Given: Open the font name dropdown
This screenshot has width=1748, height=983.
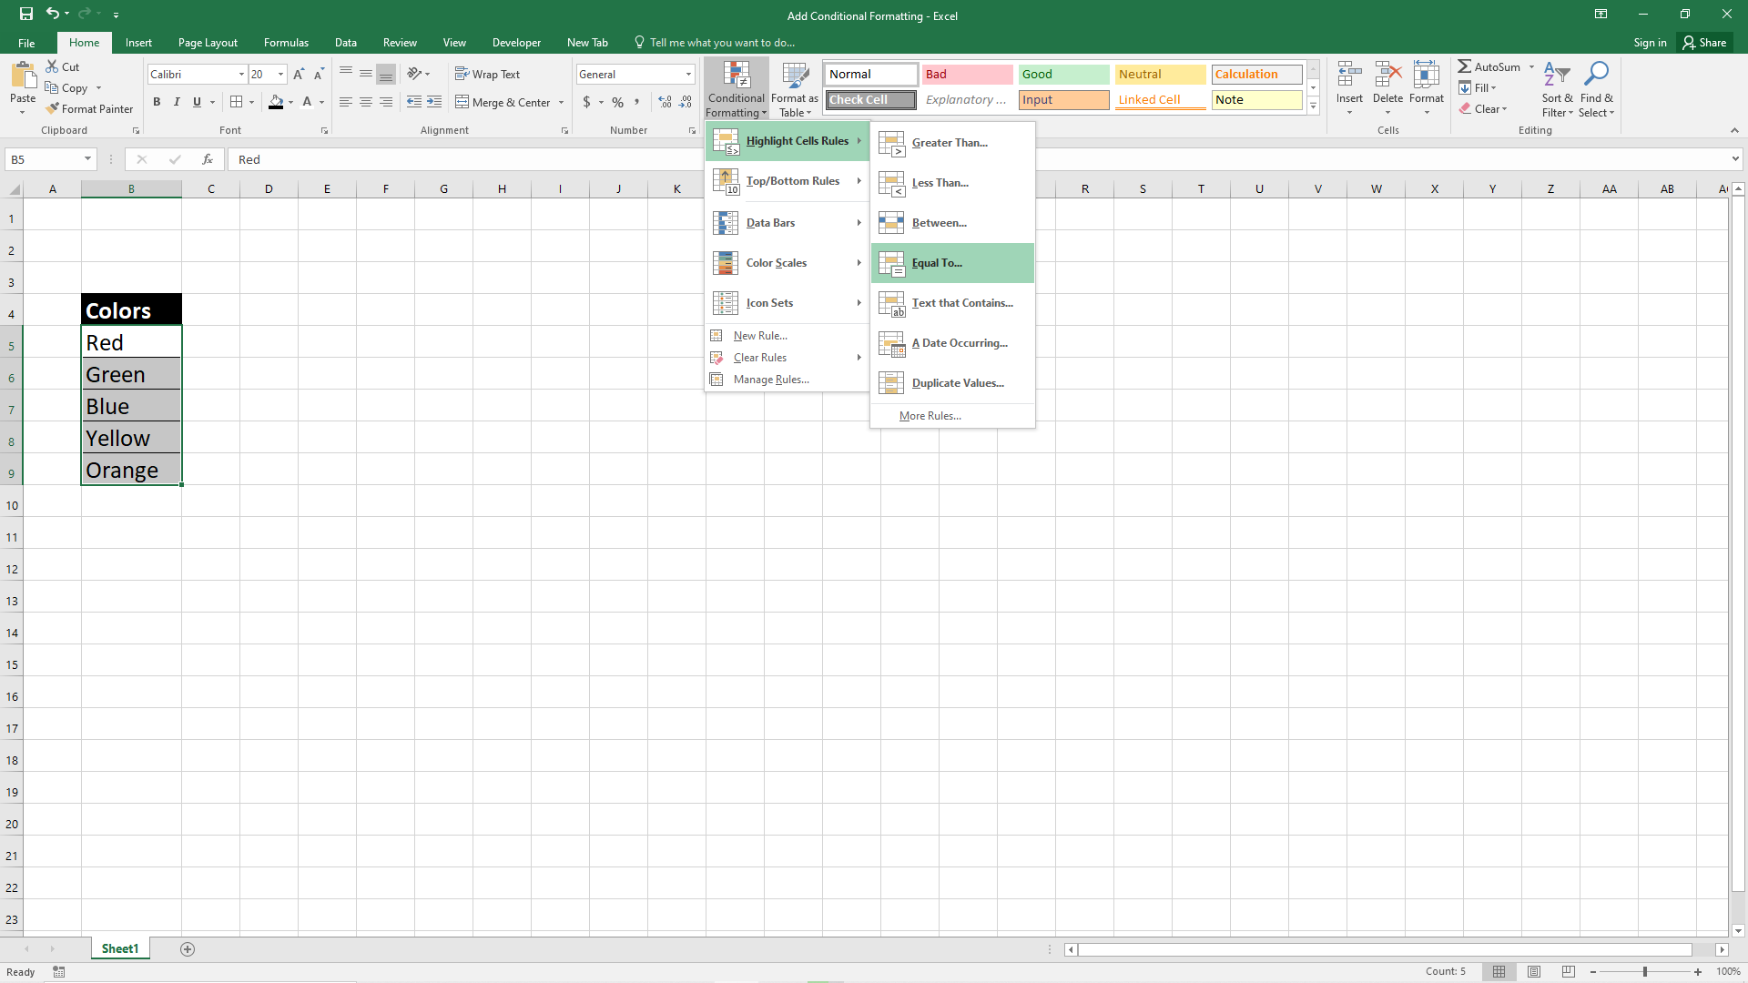Looking at the screenshot, I should click(x=240, y=74).
